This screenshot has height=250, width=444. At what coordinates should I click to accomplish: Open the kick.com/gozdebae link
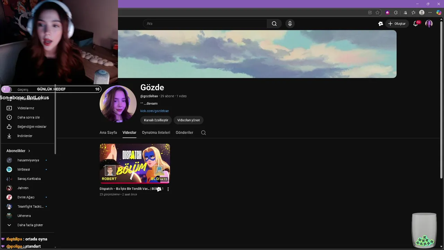point(154,111)
